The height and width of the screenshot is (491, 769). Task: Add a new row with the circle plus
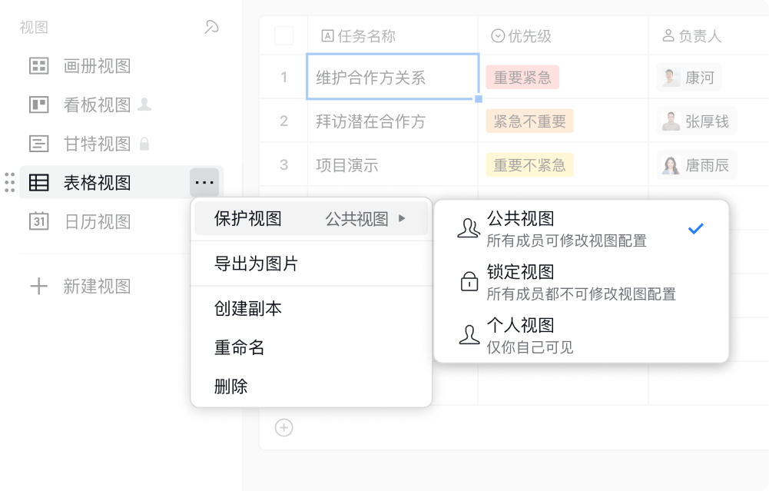pos(284,428)
